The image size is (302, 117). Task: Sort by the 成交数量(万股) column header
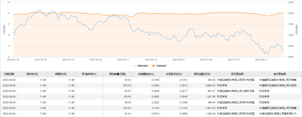(117, 74)
